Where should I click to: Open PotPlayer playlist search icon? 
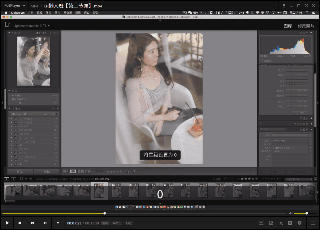pos(280,223)
